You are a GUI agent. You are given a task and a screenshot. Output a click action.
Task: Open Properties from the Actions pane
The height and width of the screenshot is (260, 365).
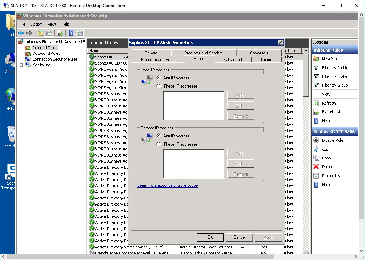coord(331,176)
